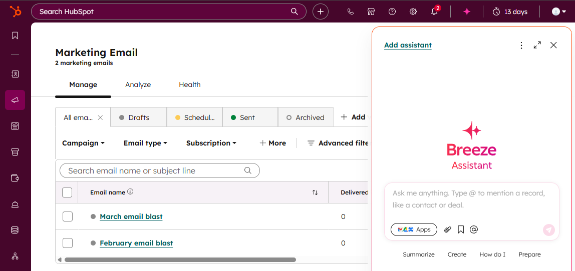
Task: Click the 13 days trial timer
Action: (510, 11)
